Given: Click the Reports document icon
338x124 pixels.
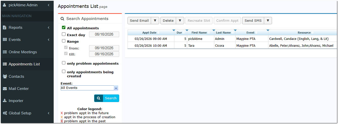Looking at the screenshot, I should 5,28.
